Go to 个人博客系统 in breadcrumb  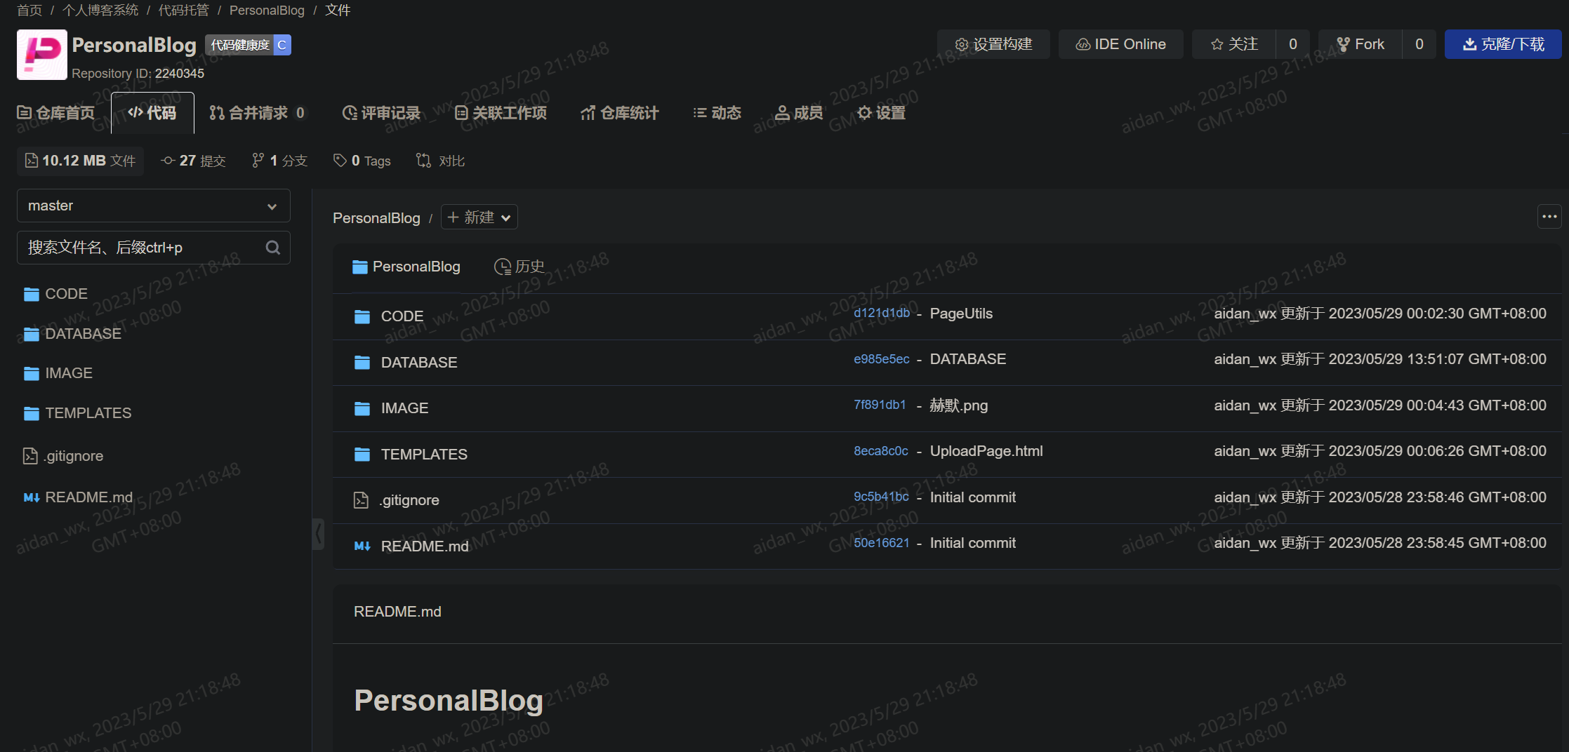pyautogui.click(x=100, y=11)
